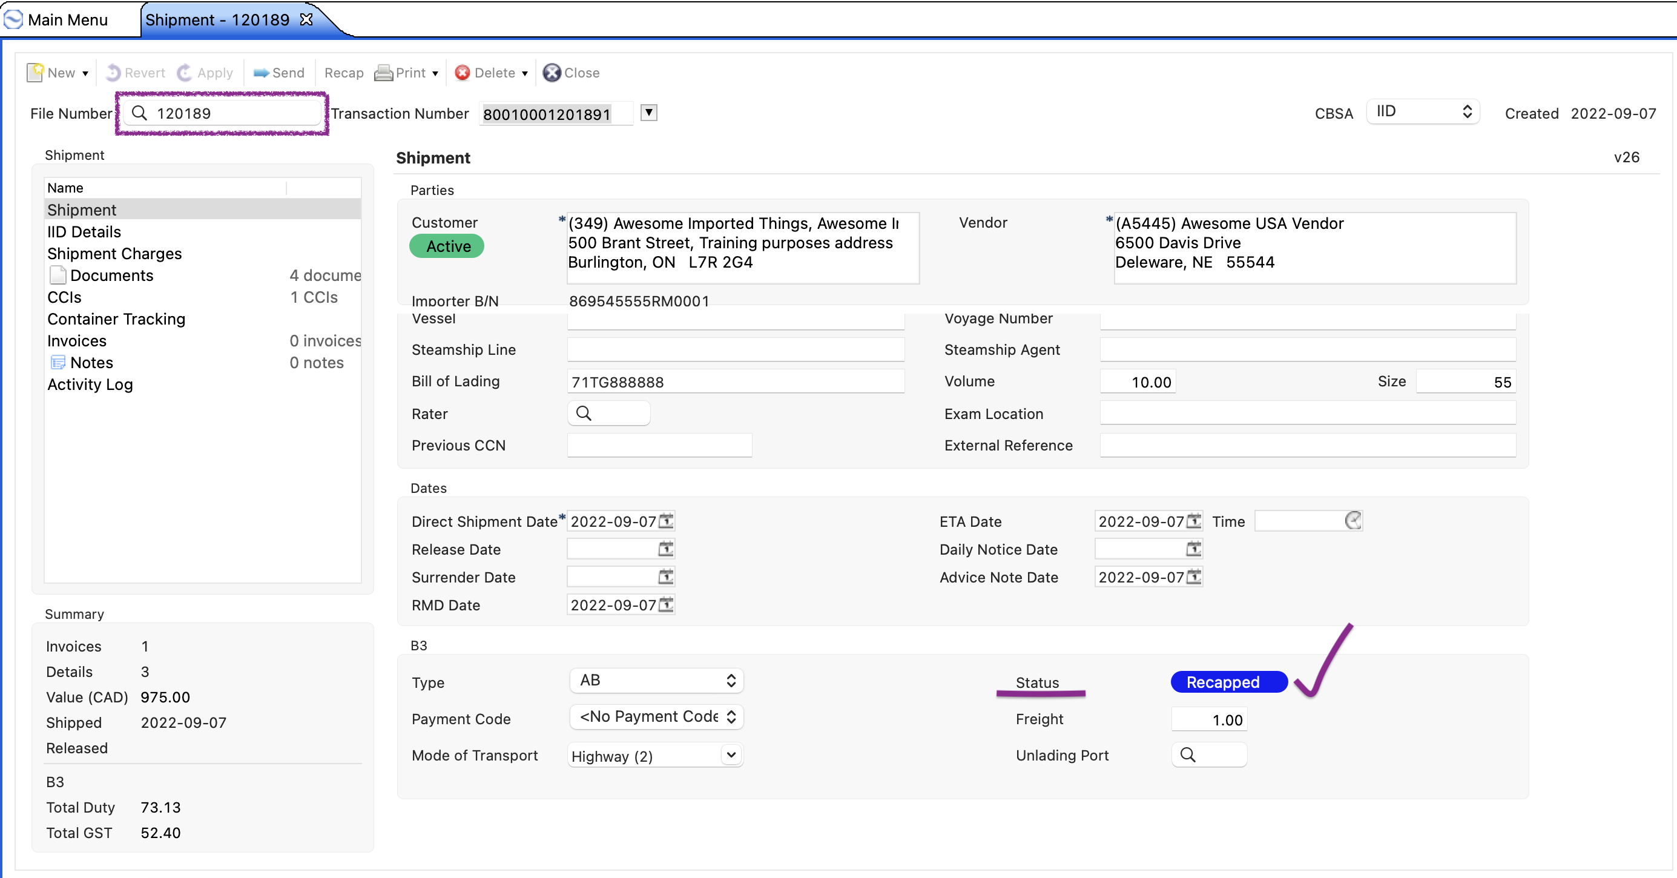1677x878 pixels.
Task: Click the Volume field
Action: click(1138, 381)
